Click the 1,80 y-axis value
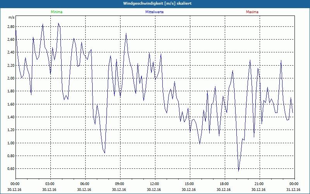This screenshot has height=194, width=310. click(11, 91)
